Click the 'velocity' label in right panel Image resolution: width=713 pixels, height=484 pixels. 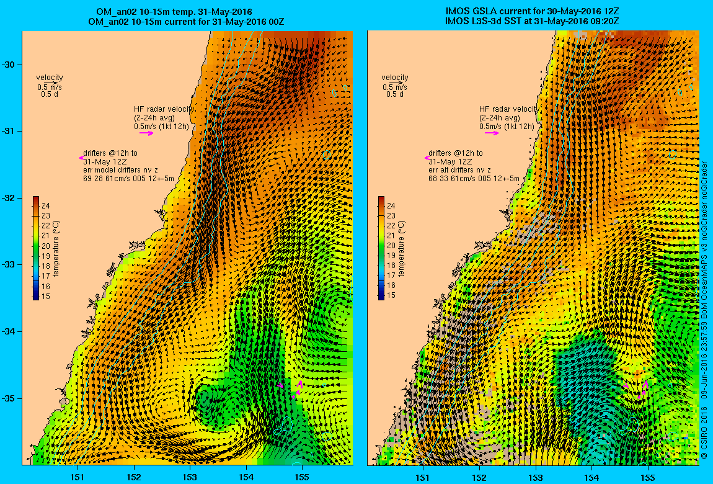pos(395,78)
